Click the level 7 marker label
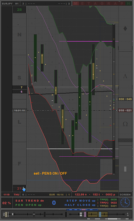Viewport: 134px width, 221px height. [x=22, y=88]
